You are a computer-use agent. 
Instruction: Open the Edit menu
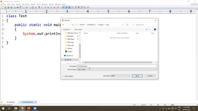click(9, 4)
